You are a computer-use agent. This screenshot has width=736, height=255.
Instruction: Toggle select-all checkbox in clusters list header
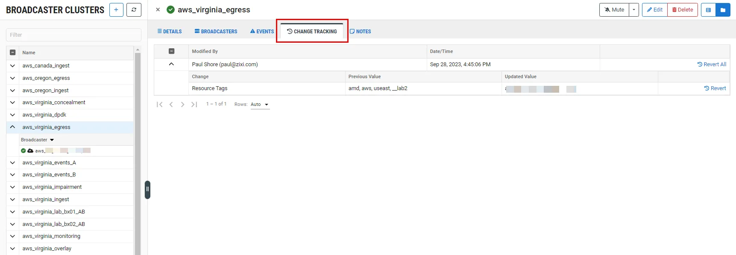(x=13, y=53)
